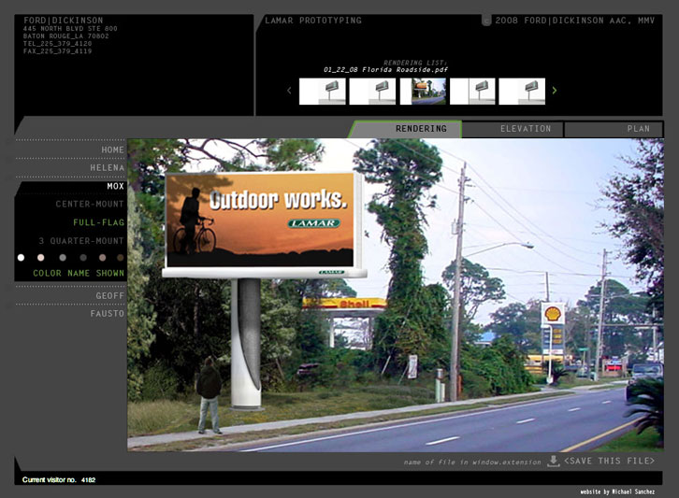Viewport: 679px width, 498px height.
Task: Choose the Center-Mount option
Action: [90, 205]
